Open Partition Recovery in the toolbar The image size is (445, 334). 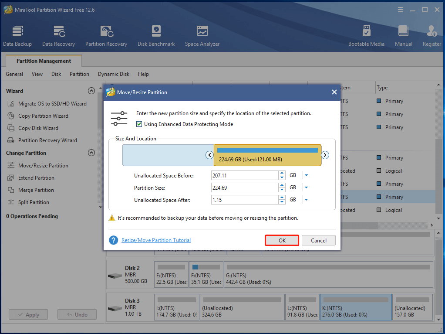[106, 36]
